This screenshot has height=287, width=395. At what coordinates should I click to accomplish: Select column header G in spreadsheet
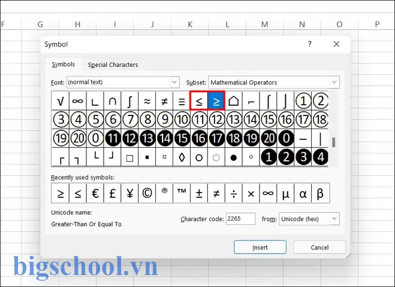(40, 25)
